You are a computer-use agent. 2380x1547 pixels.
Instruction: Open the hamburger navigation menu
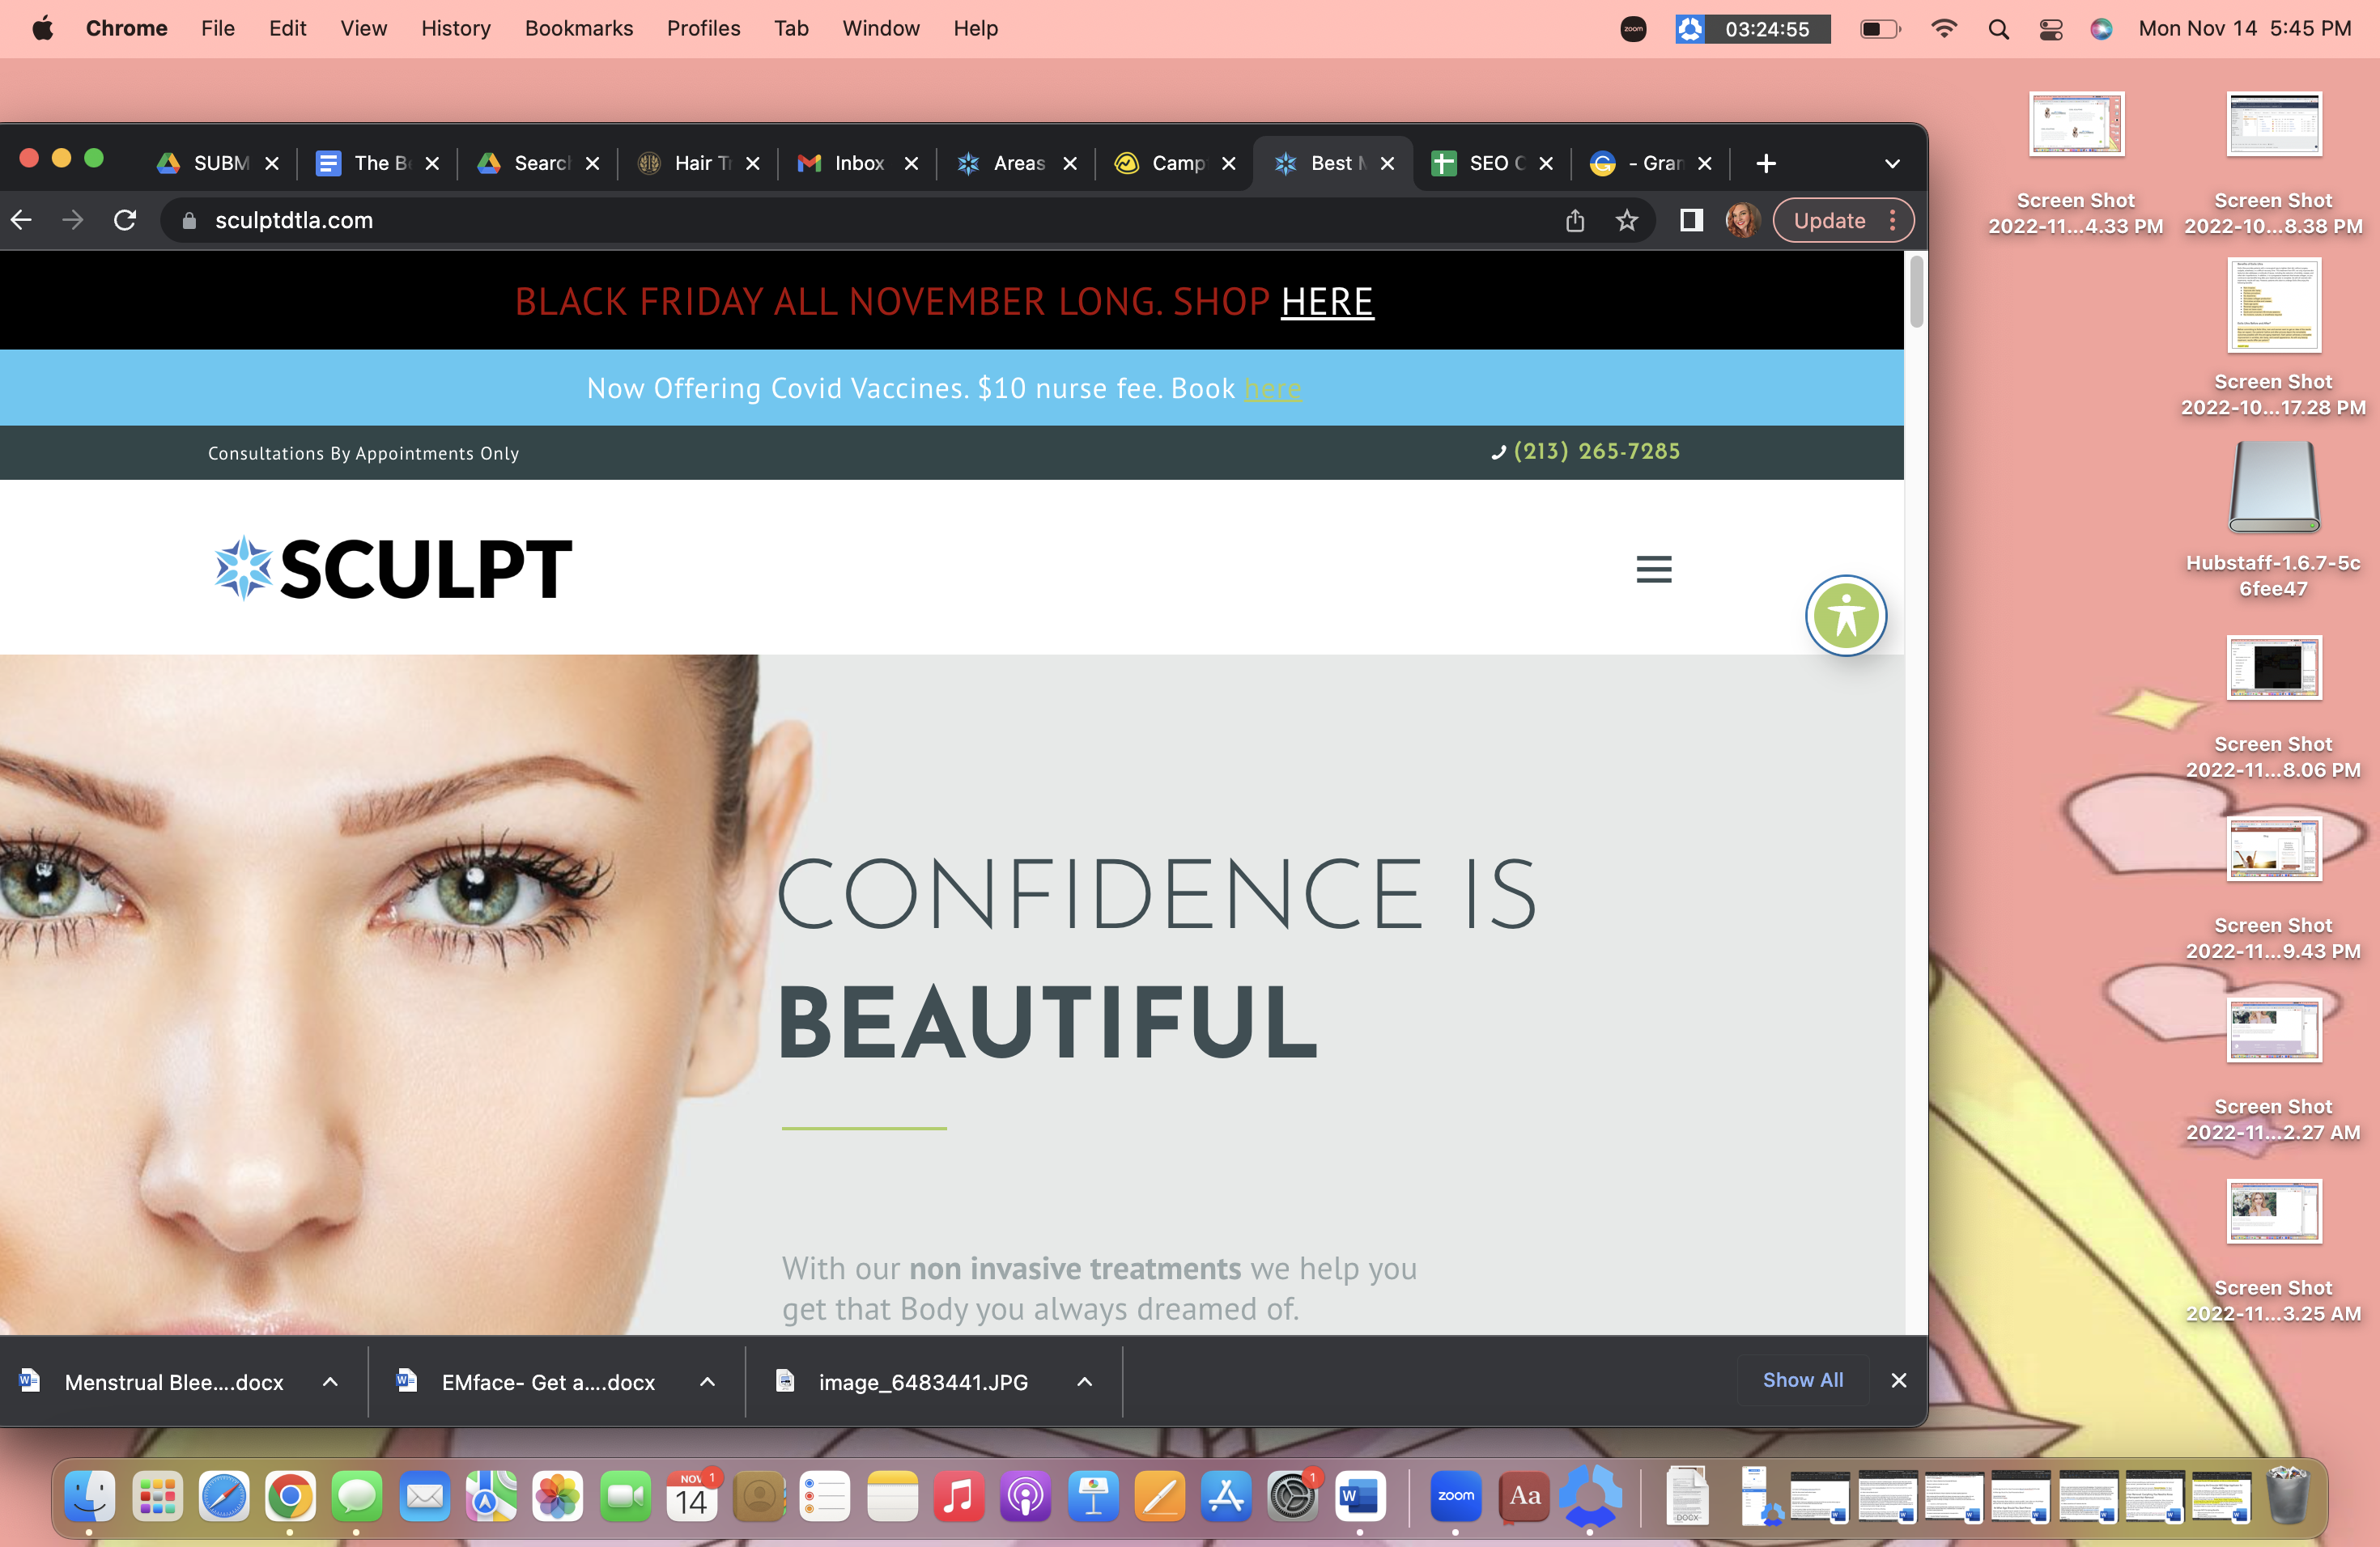pyautogui.click(x=1654, y=569)
